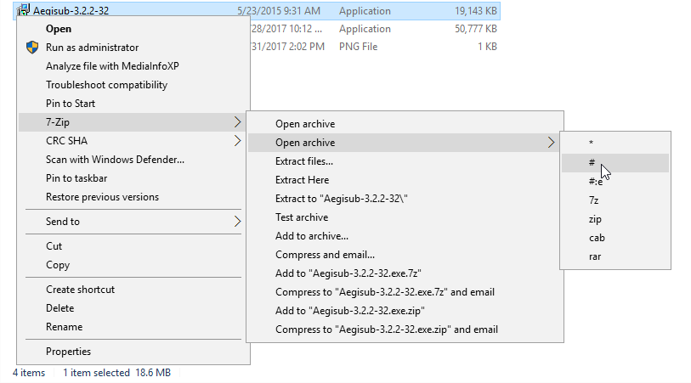Viewport: 691px width, 383px height.
Task: Click the shield icon beside Run as administrator
Action: [32, 47]
